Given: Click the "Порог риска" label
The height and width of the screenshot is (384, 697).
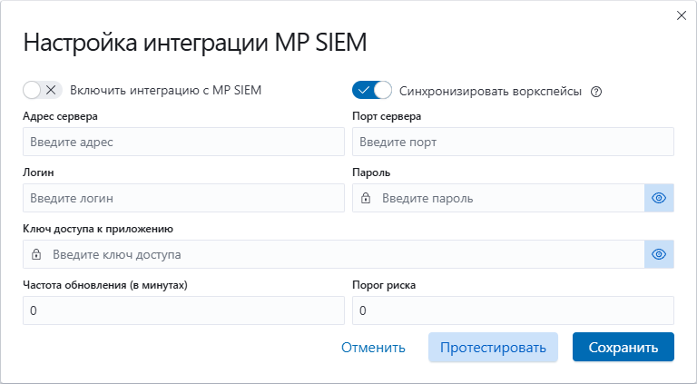Looking at the screenshot, I should click(x=384, y=285).
